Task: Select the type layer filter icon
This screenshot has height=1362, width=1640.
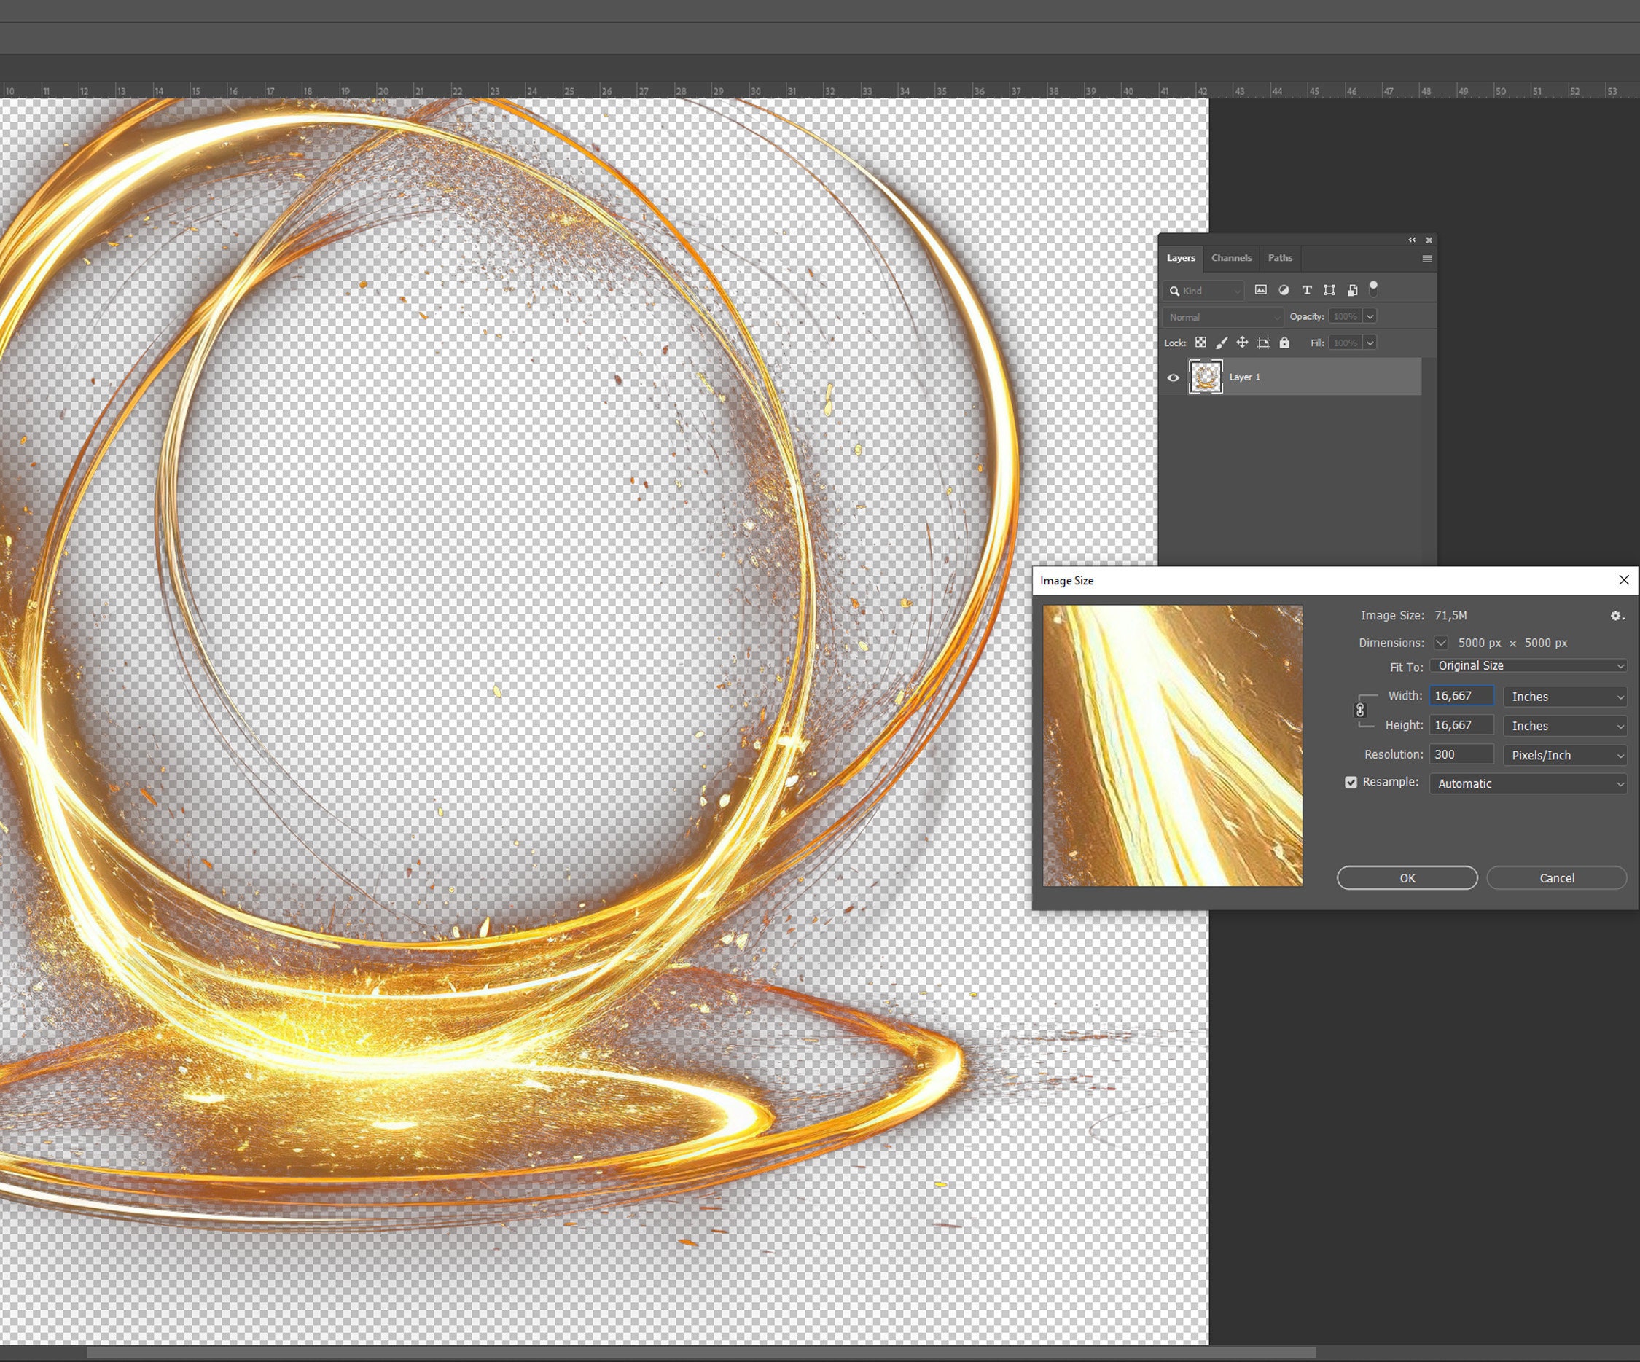Action: (x=1308, y=291)
